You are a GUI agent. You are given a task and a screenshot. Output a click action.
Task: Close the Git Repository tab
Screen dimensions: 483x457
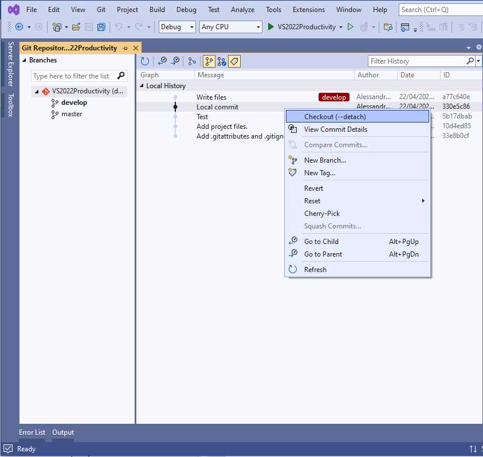pyautogui.click(x=136, y=48)
